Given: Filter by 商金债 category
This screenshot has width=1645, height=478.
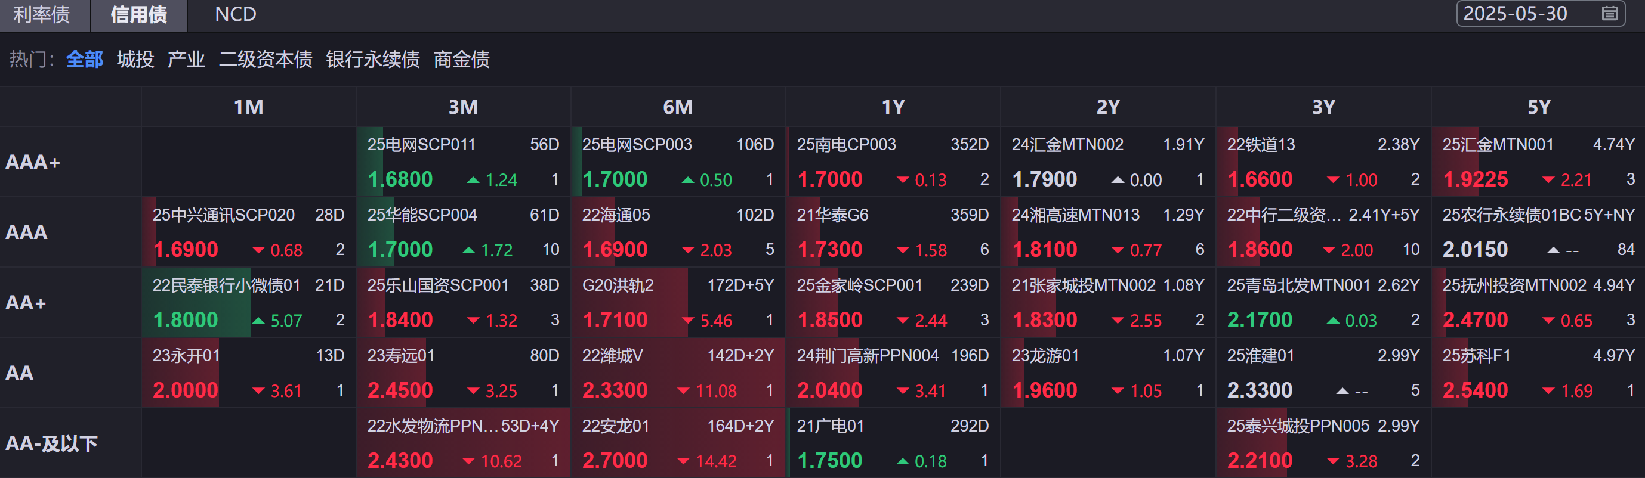Looking at the screenshot, I should click(462, 60).
